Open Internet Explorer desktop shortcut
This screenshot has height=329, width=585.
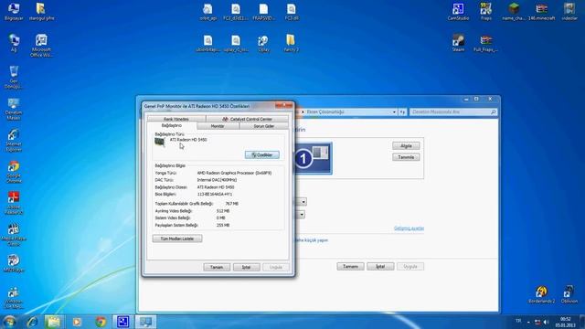[14, 140]
